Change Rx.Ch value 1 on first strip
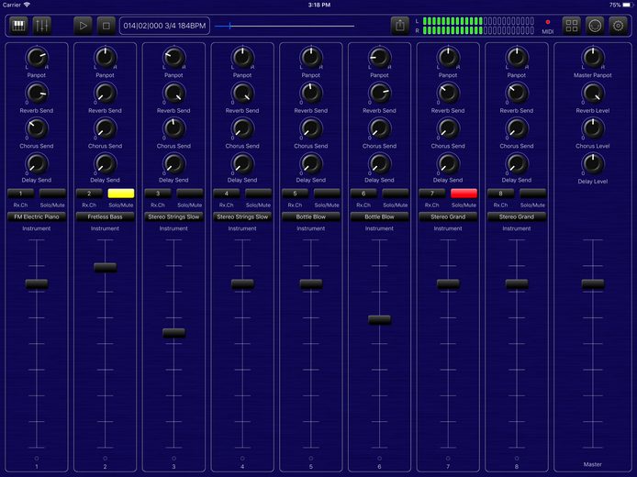This screenshot has width=637, height=477. [x=21, y=194]
